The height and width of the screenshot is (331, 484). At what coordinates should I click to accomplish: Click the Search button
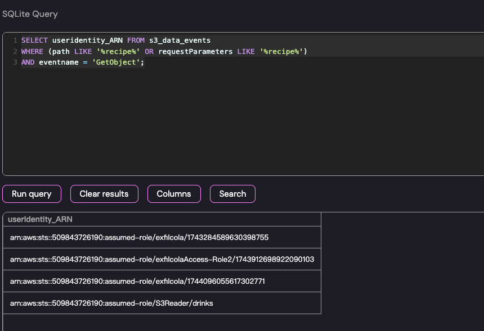tap(232, 194)
